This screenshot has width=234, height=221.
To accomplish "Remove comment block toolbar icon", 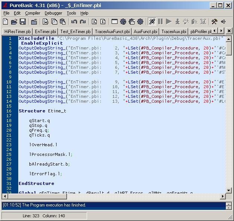I will 103,22.
